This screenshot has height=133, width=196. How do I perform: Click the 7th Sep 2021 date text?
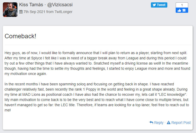click(34, 12)
